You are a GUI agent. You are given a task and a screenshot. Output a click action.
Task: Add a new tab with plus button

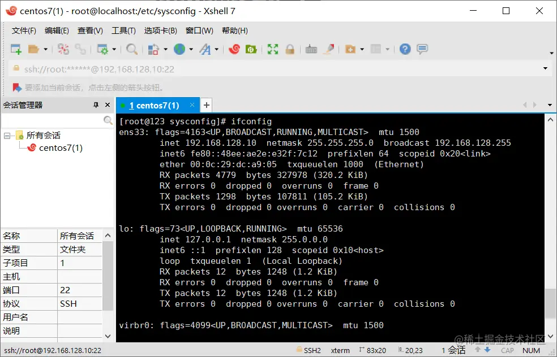207,105
